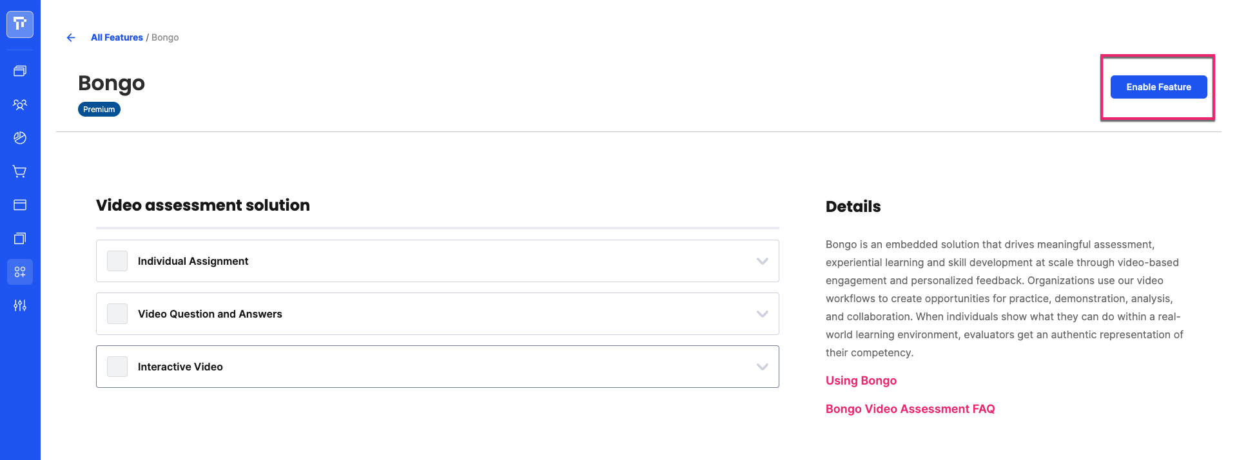1237x460 pixels.
Task: Click the back arrow beside All Features
Action: pos(71,37)
